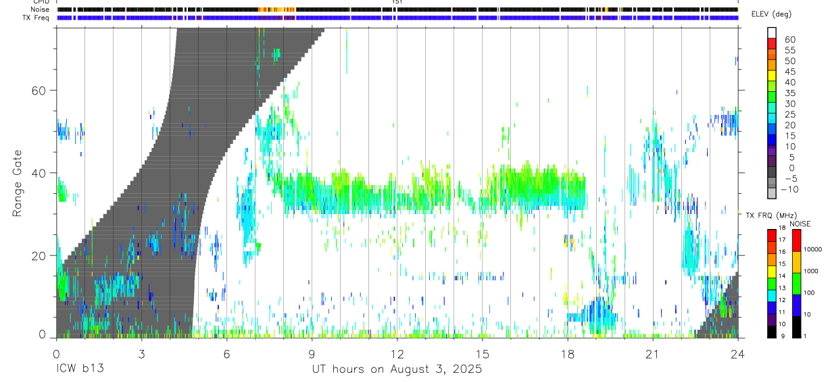Click the "NOISE" legend title above the color bar
This screenshot has width=830, height=383.
(800, 224)
